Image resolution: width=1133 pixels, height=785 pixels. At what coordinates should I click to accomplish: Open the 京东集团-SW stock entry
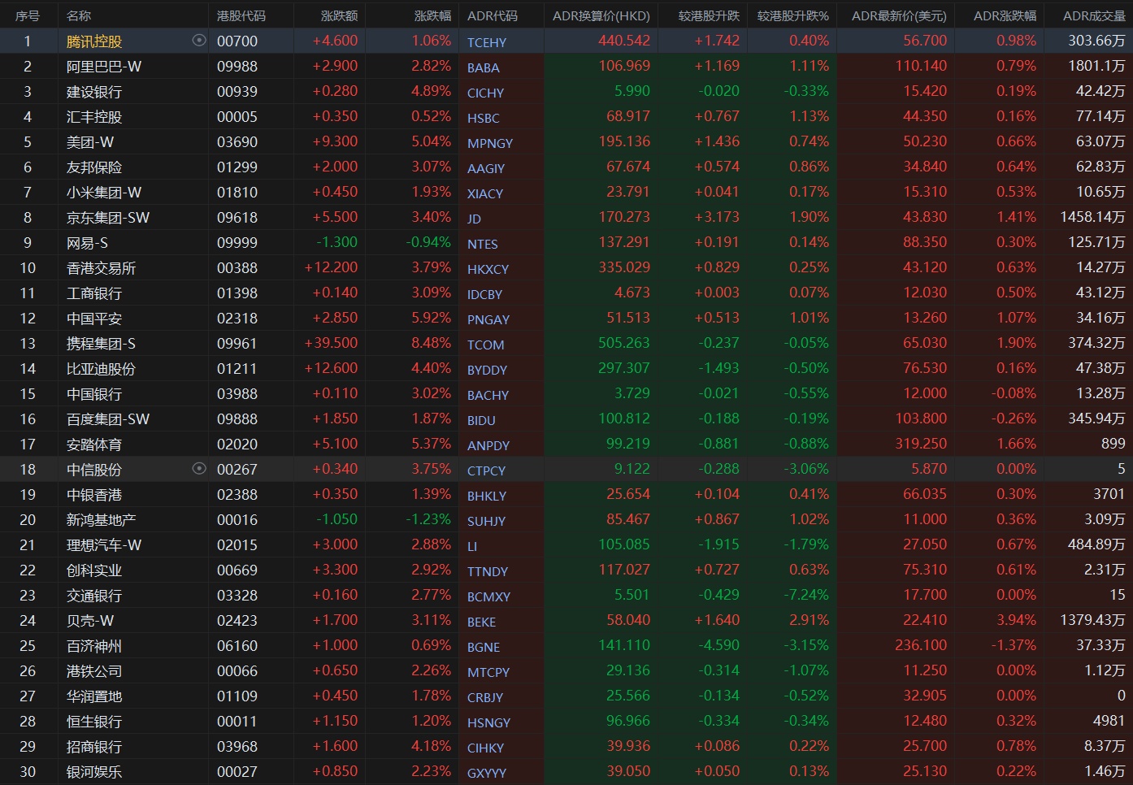point(107,218)
